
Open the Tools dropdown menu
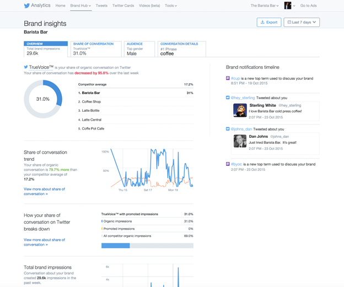tap(171, 6)
